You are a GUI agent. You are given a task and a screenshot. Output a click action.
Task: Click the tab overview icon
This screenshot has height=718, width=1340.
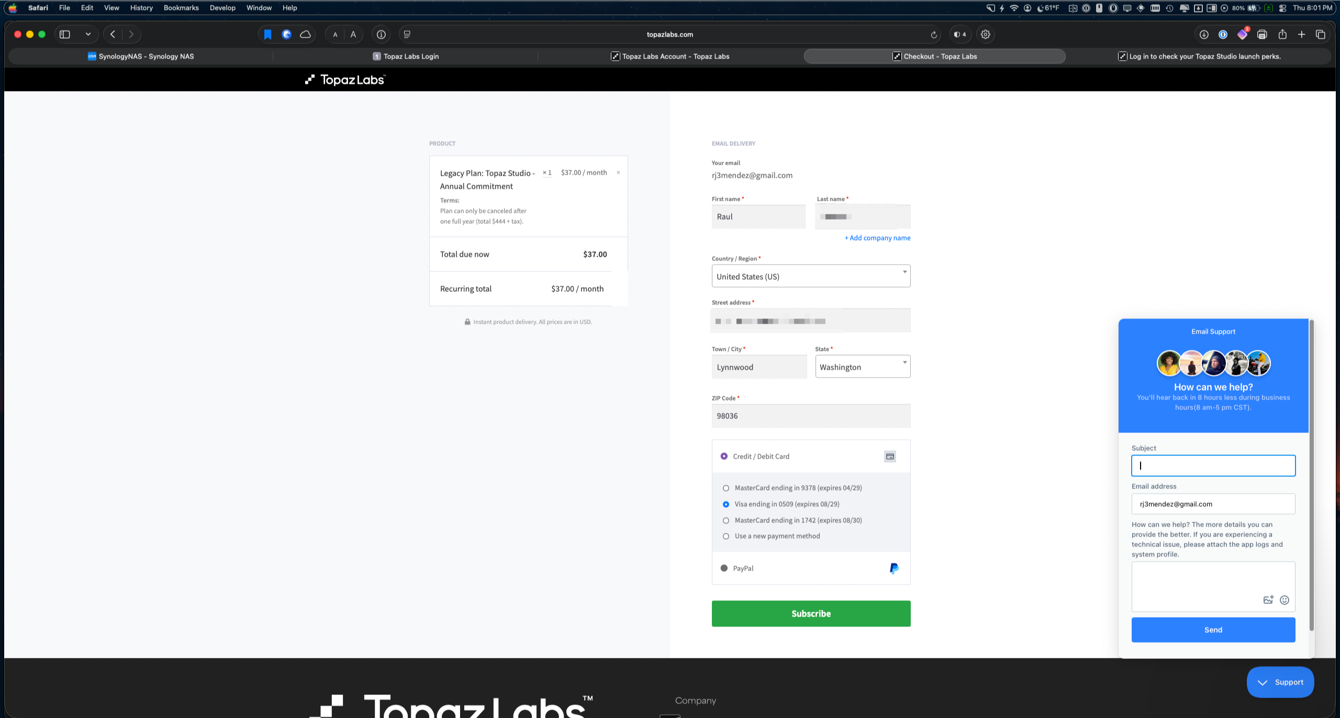coord(1320,35)
